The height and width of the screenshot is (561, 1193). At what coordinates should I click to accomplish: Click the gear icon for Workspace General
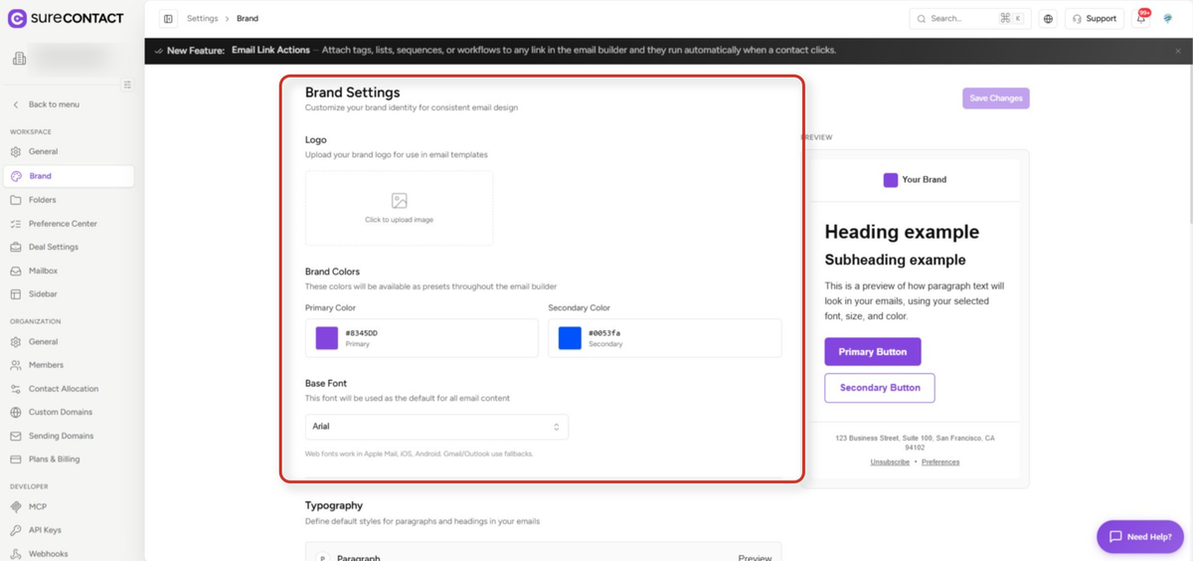16,152
